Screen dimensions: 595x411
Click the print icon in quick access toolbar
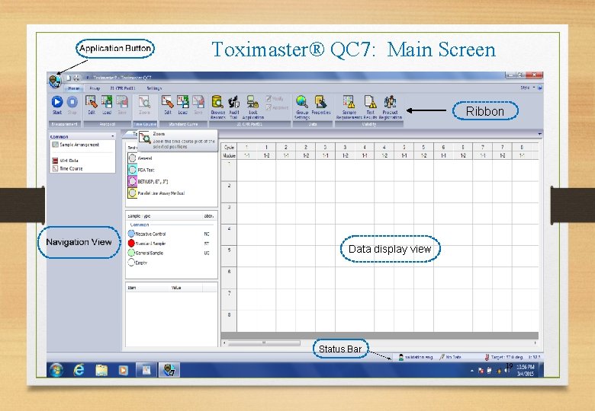[76, 78]
